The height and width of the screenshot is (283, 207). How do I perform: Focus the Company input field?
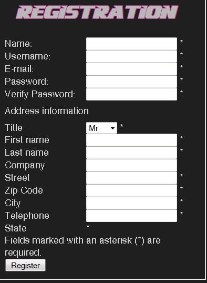132,165
